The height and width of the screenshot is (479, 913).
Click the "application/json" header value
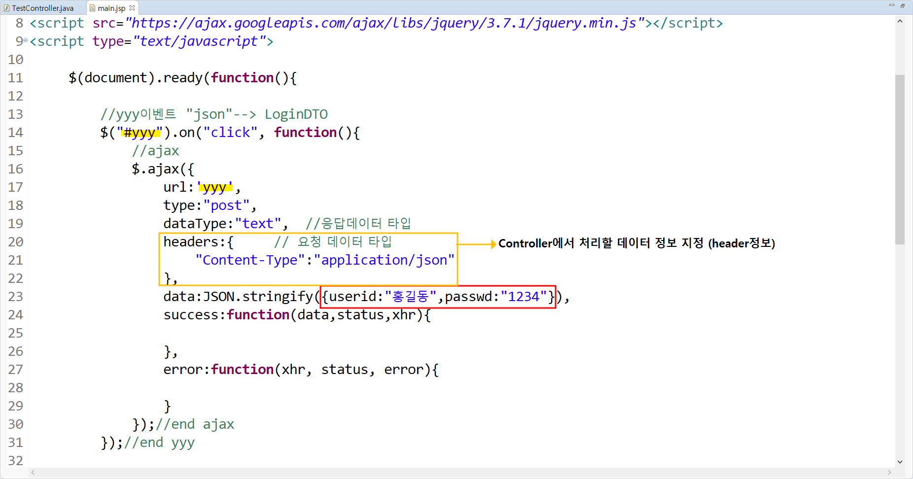384,260
